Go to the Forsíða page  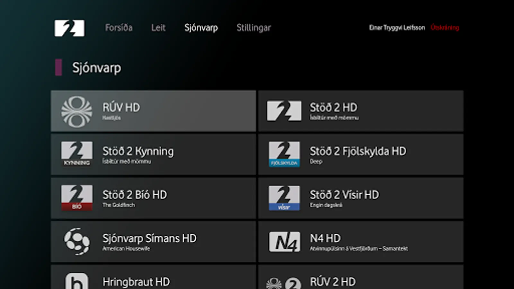pyautogui.click(x=119, y=28)
